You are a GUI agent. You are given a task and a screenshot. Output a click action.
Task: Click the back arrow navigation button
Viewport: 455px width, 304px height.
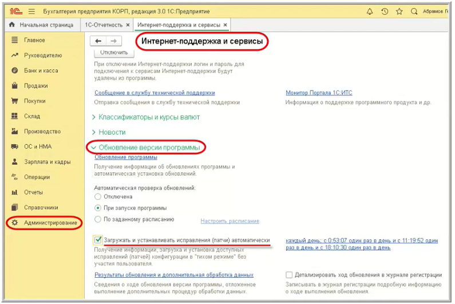point(98,41)
